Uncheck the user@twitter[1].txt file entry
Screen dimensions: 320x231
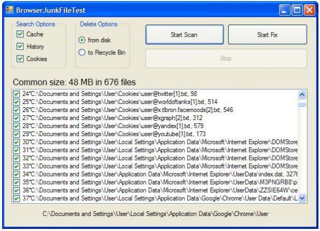click(x=17, y=94)
